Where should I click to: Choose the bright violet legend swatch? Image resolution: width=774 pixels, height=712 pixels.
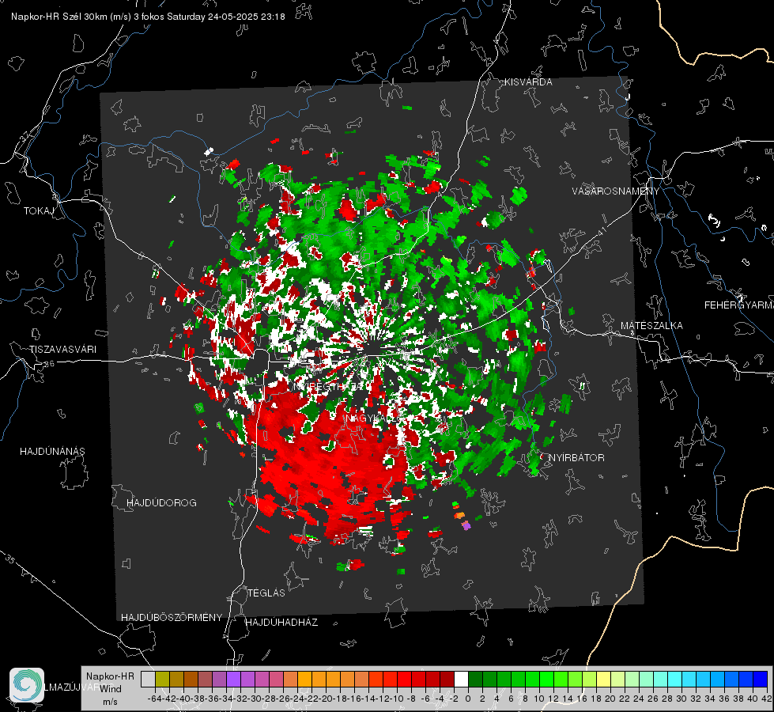tap(233, 679)
